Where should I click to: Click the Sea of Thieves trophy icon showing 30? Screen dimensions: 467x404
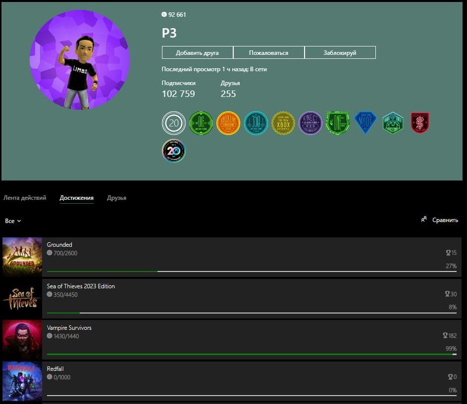447,294
